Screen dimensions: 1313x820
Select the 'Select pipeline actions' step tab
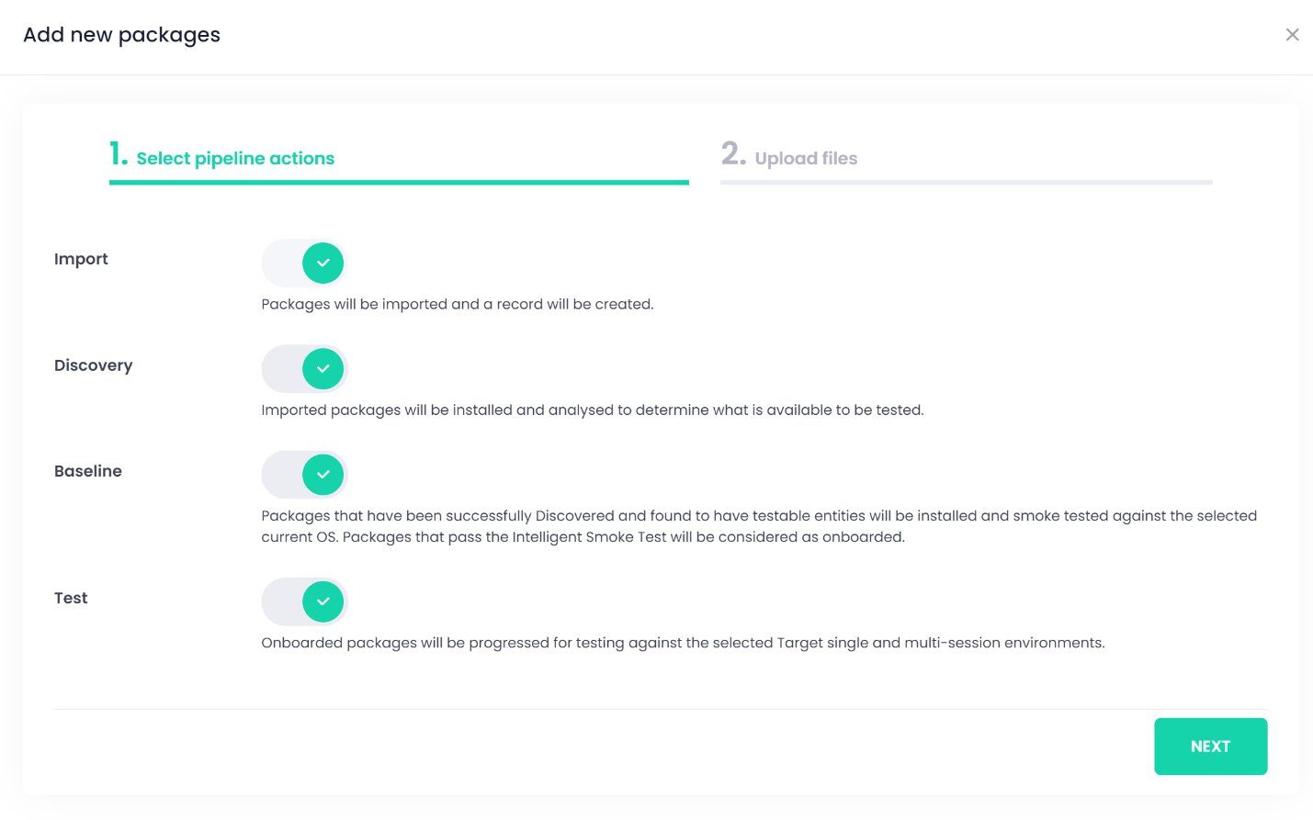point(235,158)
